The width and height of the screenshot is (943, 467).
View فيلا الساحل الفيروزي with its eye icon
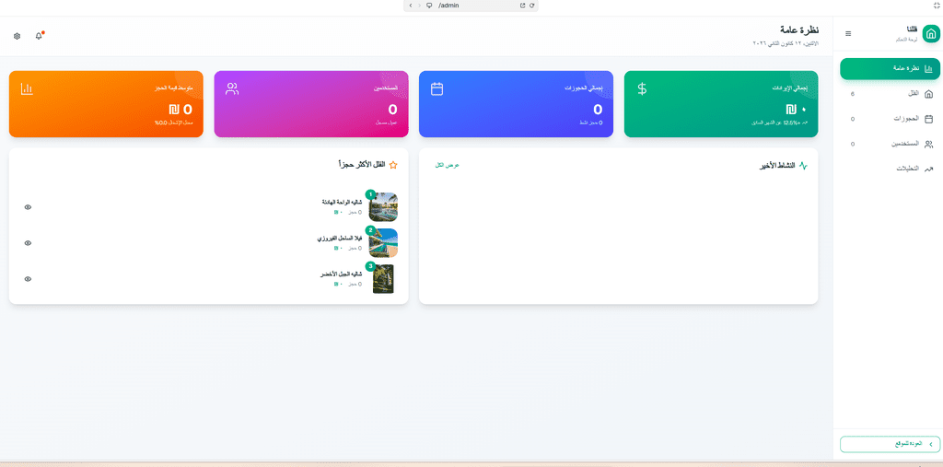click(28, 243)
